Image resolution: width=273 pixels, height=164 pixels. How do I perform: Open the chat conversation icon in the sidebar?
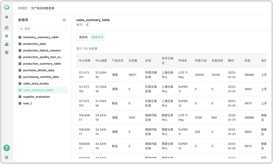pyautogui.click(x=6, y=27)
